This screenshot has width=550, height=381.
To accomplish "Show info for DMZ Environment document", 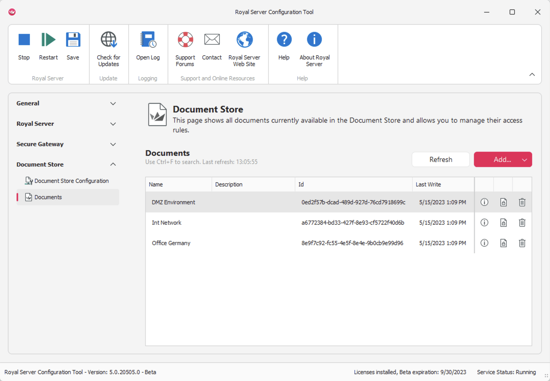I will click(484, 202).
